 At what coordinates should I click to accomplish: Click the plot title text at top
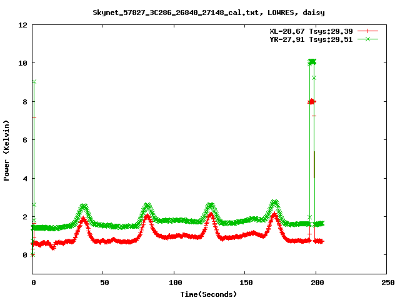pyautogui.click(x=208, y=12)
